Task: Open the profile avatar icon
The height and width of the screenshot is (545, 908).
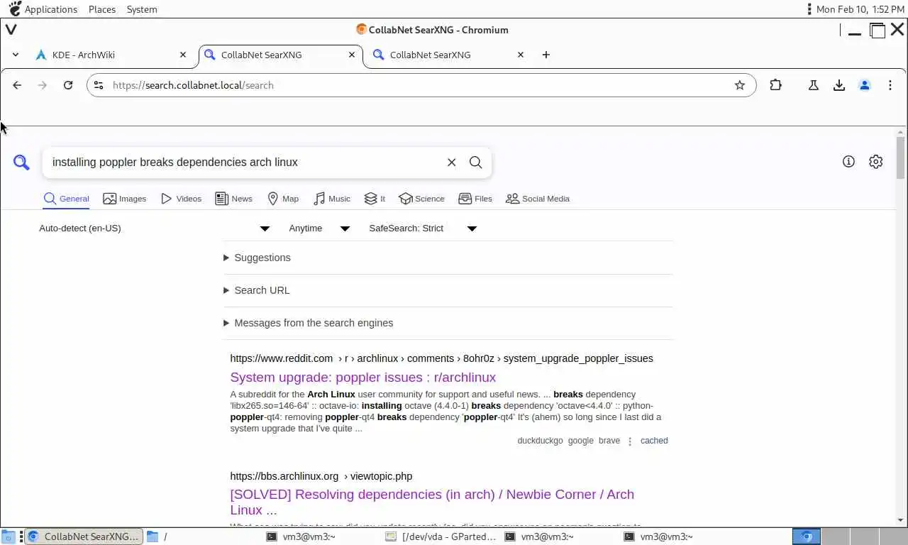Action: point(865,85)
